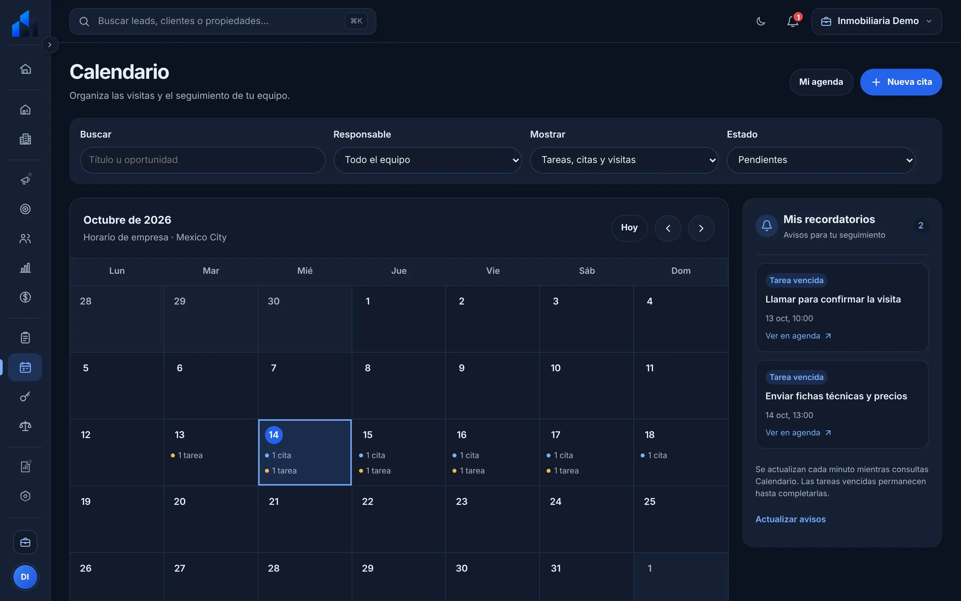
Task: Open the clipboard document icon
Action: point(25,338)
